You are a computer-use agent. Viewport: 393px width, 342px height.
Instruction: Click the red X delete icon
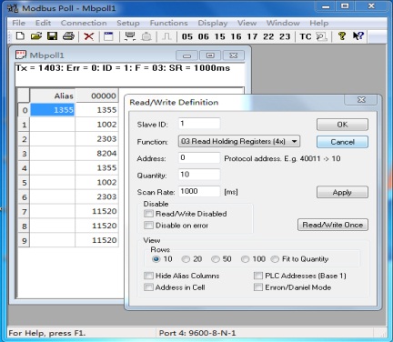click(88, 36)
